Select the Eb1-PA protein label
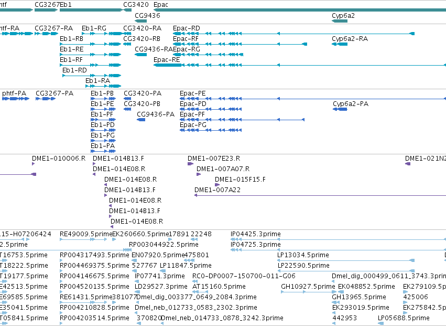The width and height of the screenshot is (446, 326). point(103,146)
